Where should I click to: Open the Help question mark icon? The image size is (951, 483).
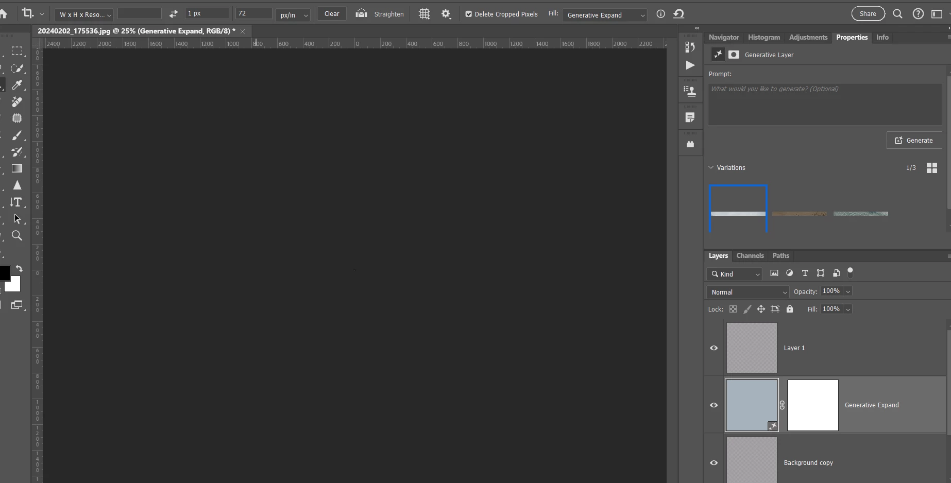(x=918, y=14)
